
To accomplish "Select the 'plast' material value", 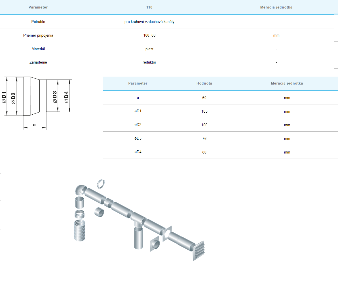I will pyautogui.click(x=149, y=49).
